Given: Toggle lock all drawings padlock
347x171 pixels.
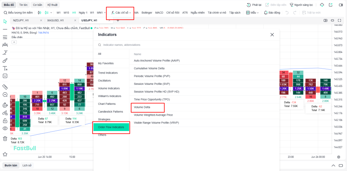Looking at the screenshot, I should pyautogui.click(x=5, y=121).
